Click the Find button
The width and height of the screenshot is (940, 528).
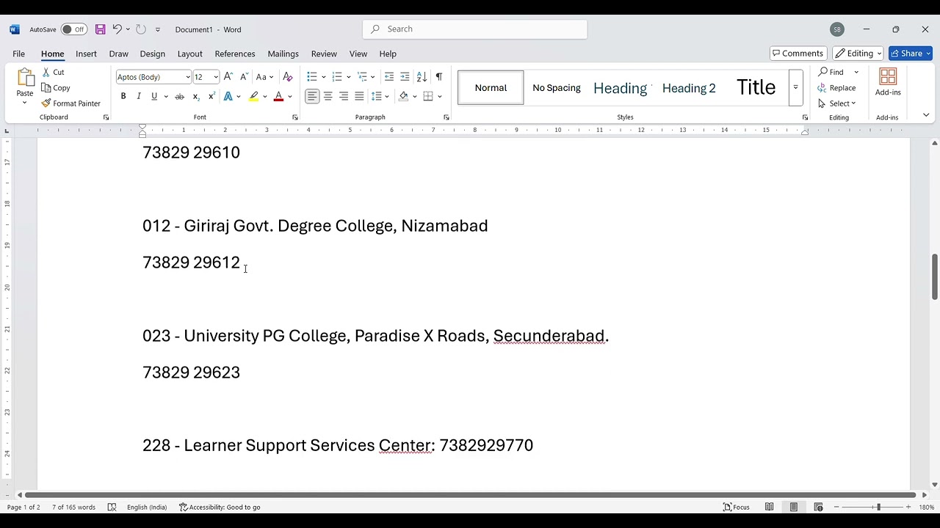coord(831,72)
